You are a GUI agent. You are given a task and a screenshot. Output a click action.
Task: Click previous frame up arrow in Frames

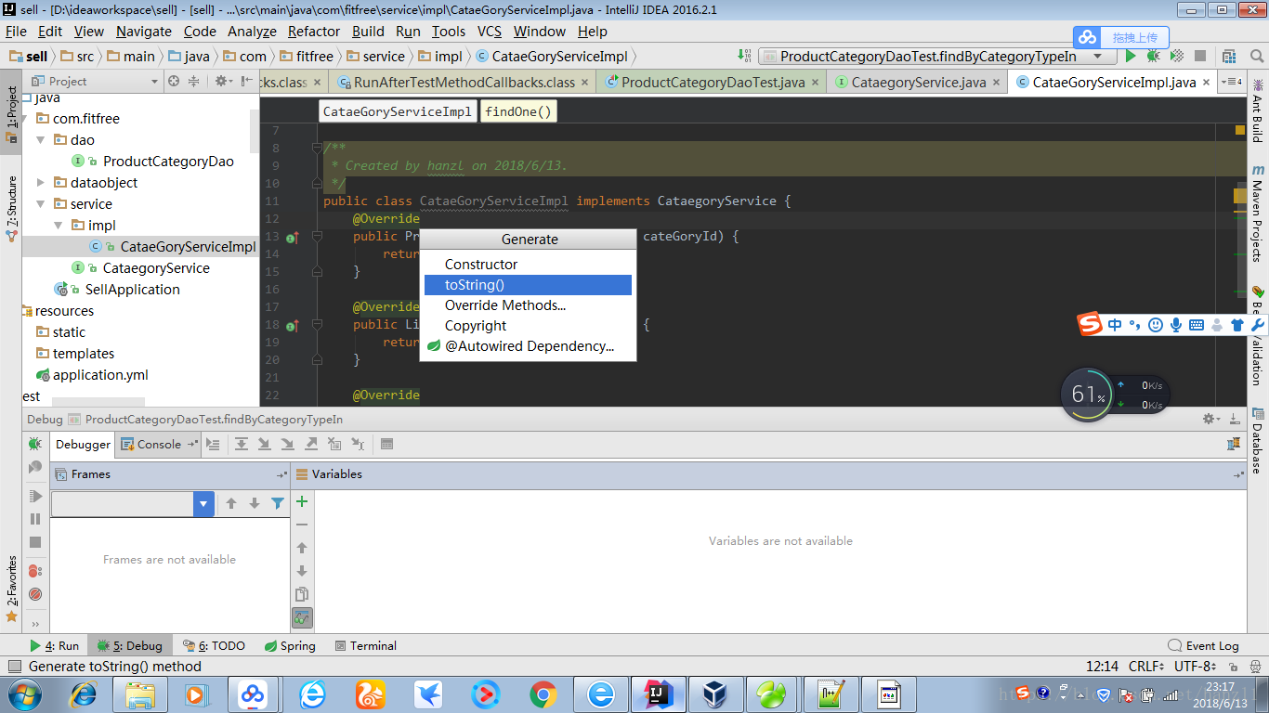(x=231, y=503)
